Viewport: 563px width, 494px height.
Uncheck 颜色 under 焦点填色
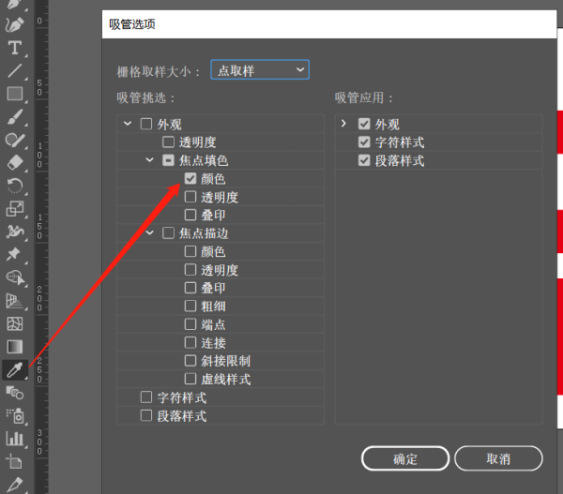click(190, 178)
